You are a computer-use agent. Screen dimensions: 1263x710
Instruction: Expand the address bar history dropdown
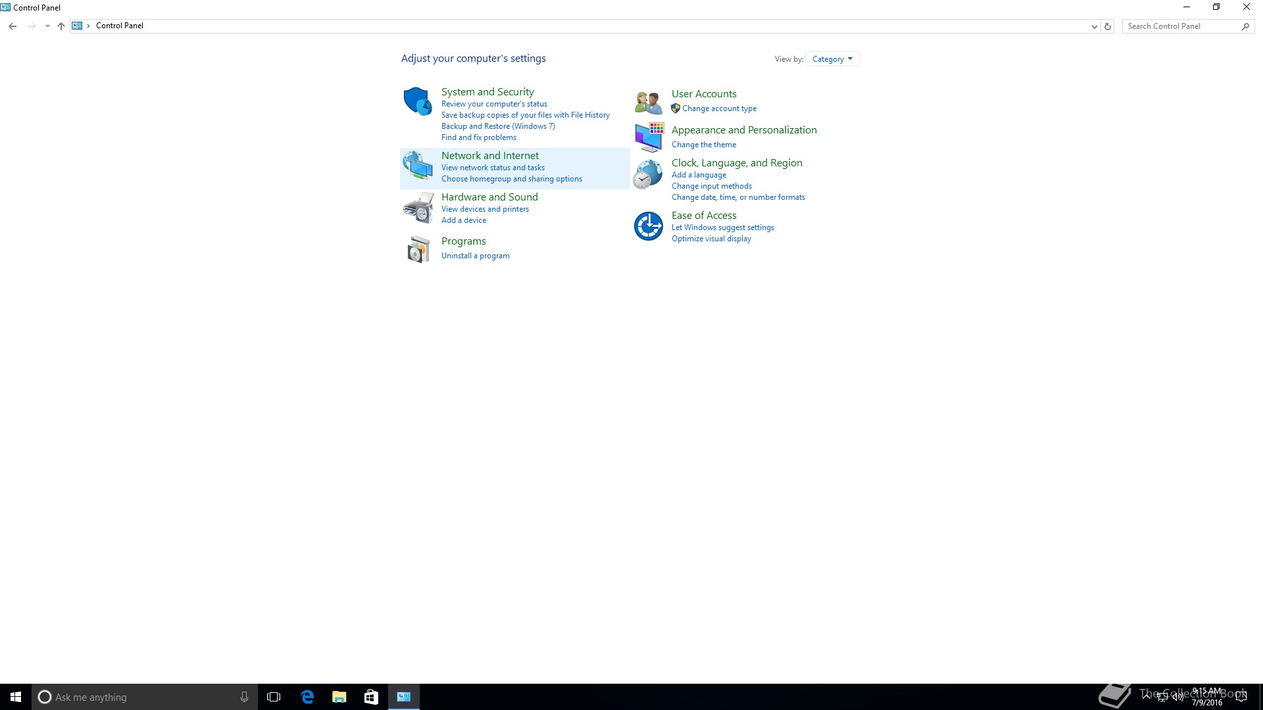(1094, 26)
